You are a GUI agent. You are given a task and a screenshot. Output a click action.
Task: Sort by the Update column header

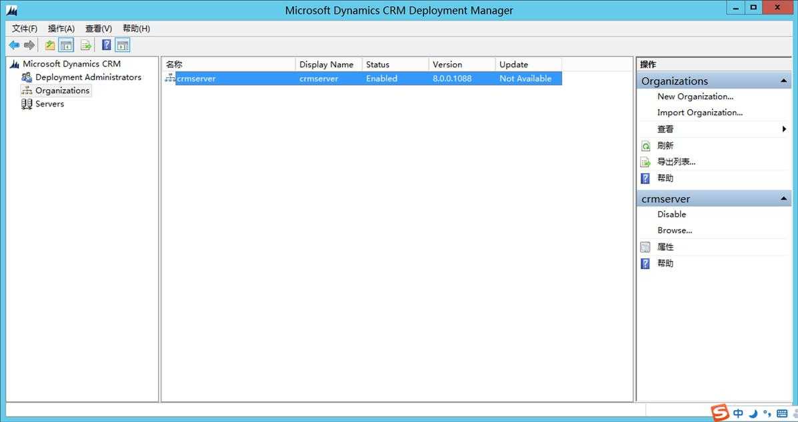[x=529, y=65]
